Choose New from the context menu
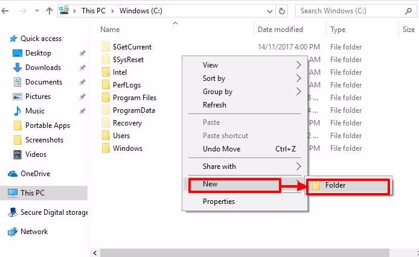This screenshot has width=419, height=257. (234, 185)
